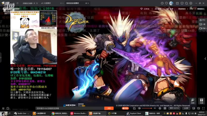This screenshot has height=116, width=207.
Task: Open the skin shirt icon
Action: click(182, 3)
